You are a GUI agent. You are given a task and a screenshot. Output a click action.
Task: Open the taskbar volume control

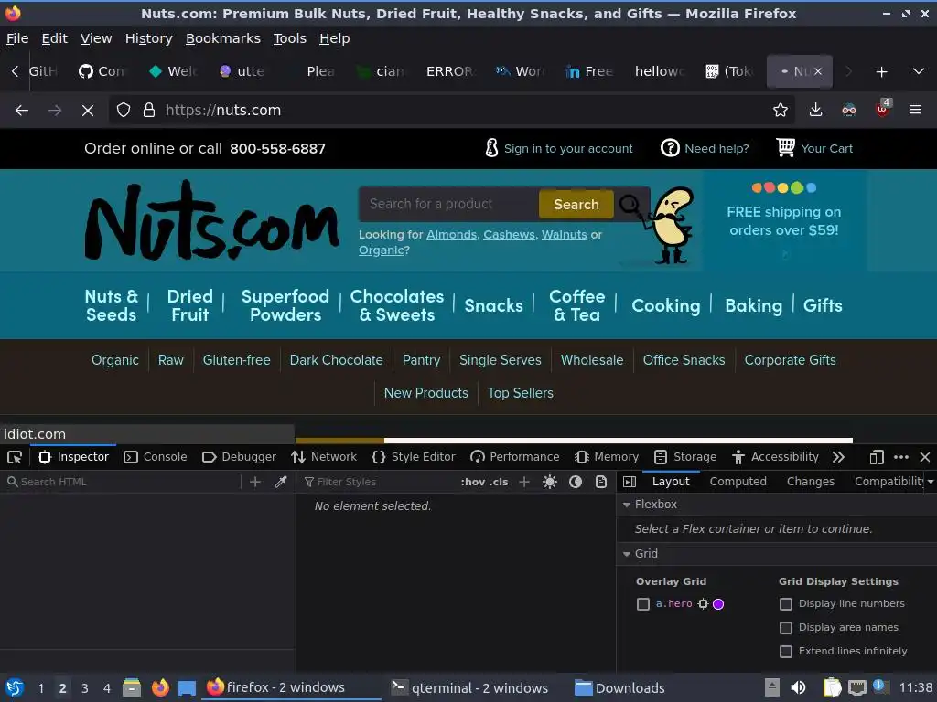[798, 687]
